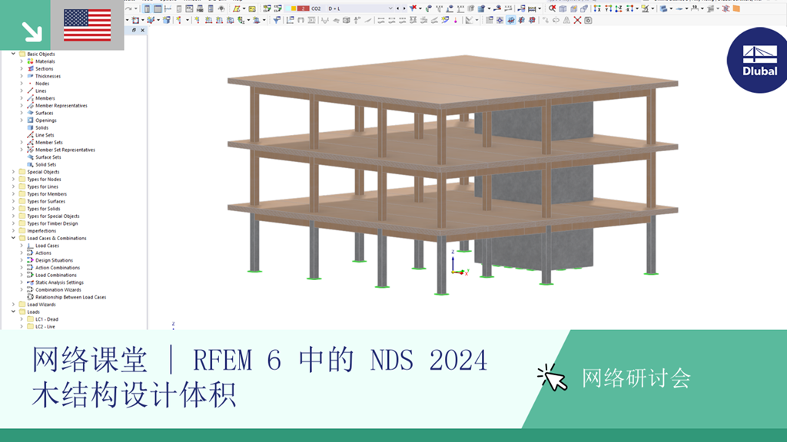Toggle the Tables panel display icon
The width and height of the screenshot is (787, 442).
click(x=158, y=8)
